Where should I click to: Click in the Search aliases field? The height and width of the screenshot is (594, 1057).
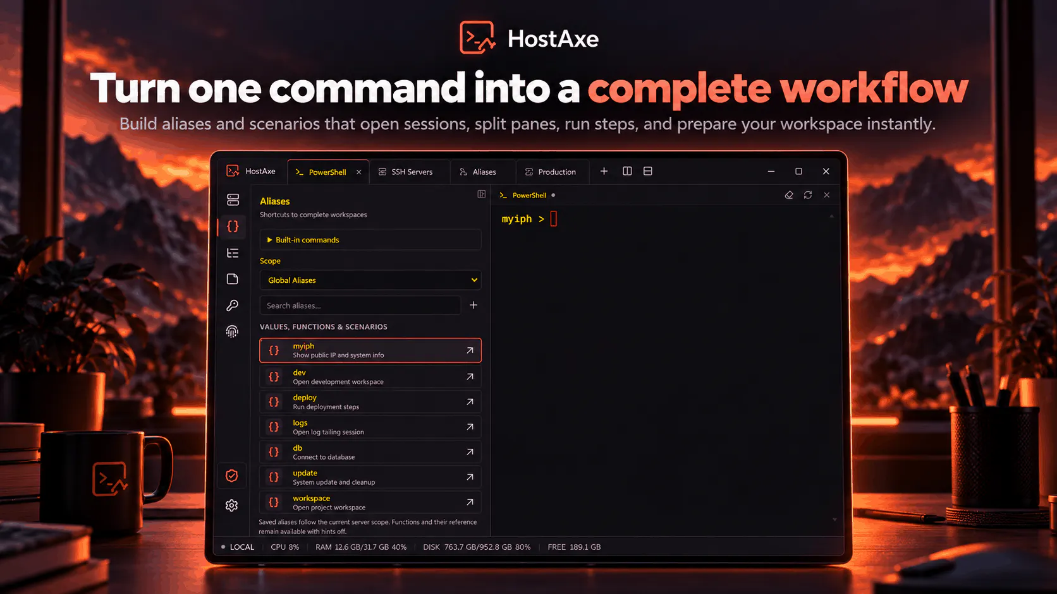coord(360,306)
